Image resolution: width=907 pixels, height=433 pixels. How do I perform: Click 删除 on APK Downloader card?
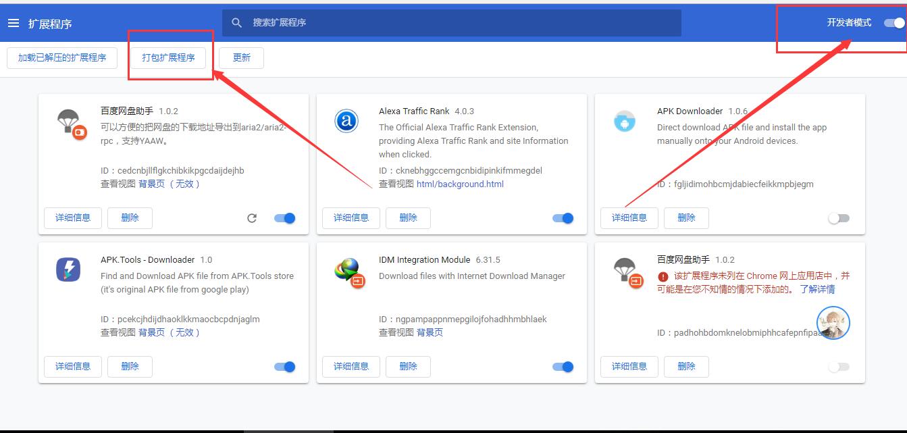(687, 218)
